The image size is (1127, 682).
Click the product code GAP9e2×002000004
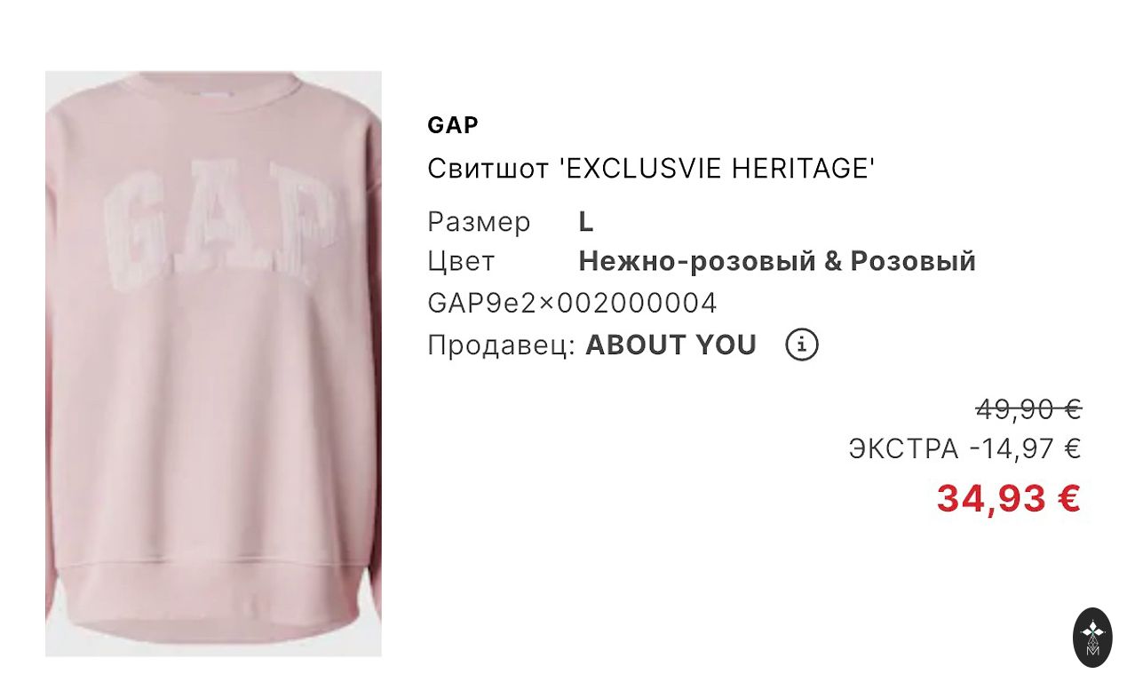click(572, 304)
